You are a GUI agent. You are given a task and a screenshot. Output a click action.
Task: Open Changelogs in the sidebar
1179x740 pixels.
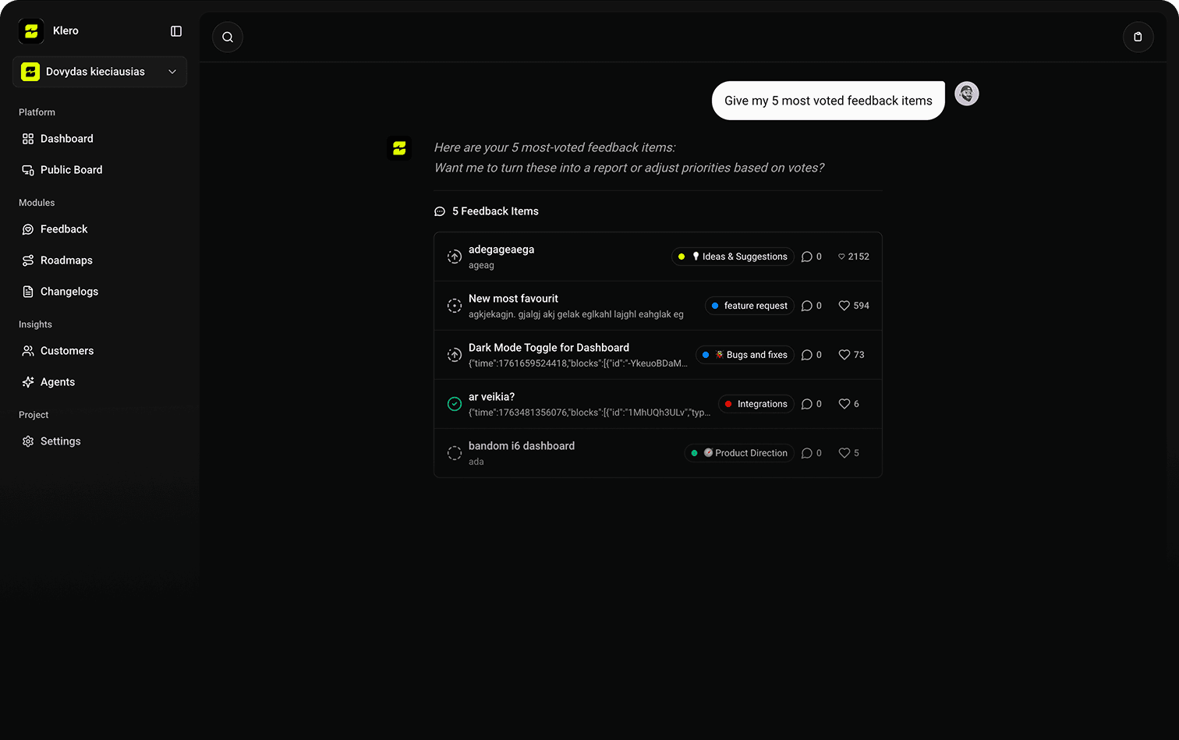pos(69,292)
